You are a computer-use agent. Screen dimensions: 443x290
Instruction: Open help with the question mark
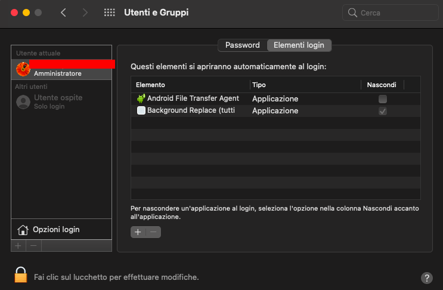pyautogui.click(x=427, y=278)
